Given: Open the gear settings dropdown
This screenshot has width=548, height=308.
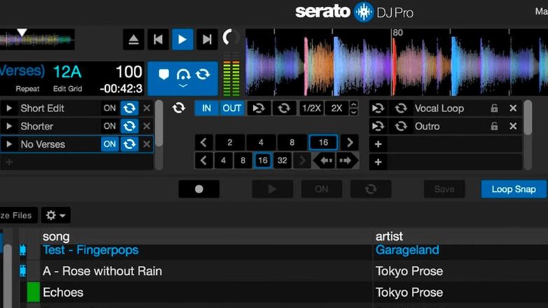Looking at the screenshot, I should pyautogui.click(x=55, y=216).
